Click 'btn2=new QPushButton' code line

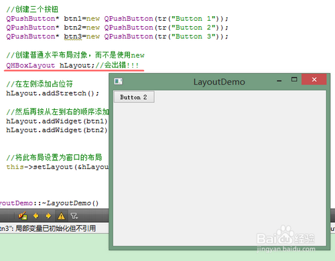pyautogui.click(x=117, y=28)
